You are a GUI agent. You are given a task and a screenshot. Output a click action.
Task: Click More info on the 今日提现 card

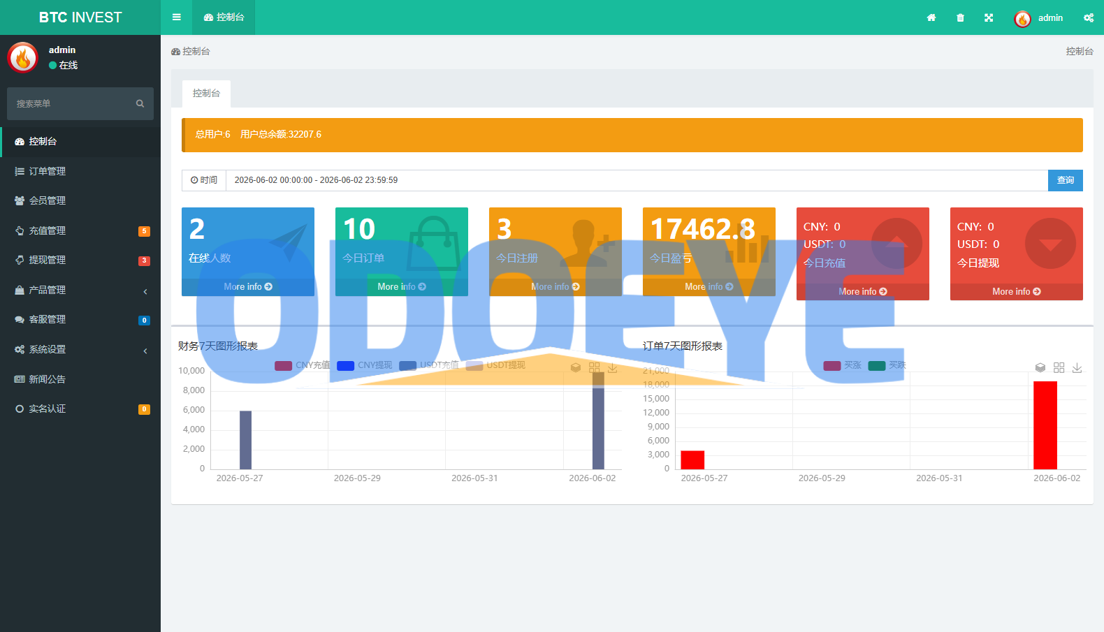[1017, 291]
